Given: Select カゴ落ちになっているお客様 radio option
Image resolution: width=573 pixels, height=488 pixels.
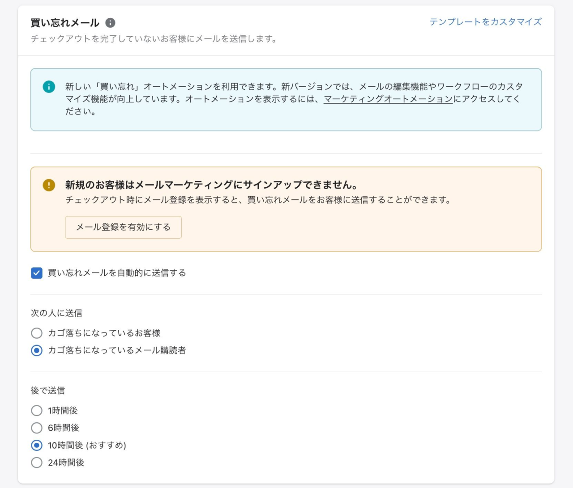Looking at the screenshot, I should (37, 333).
